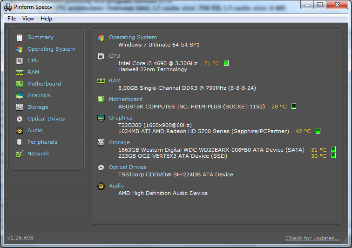
Task: View Network section from sidebar
Action: point(38,154)
